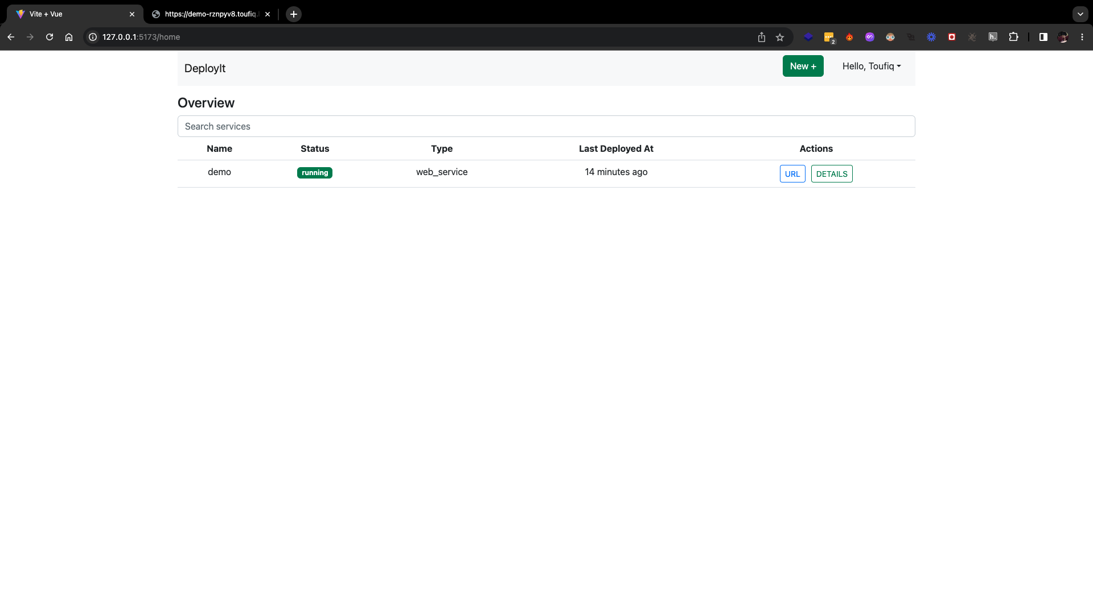Open the demo service URL button
1093x614 pixels.
point(792,174)
